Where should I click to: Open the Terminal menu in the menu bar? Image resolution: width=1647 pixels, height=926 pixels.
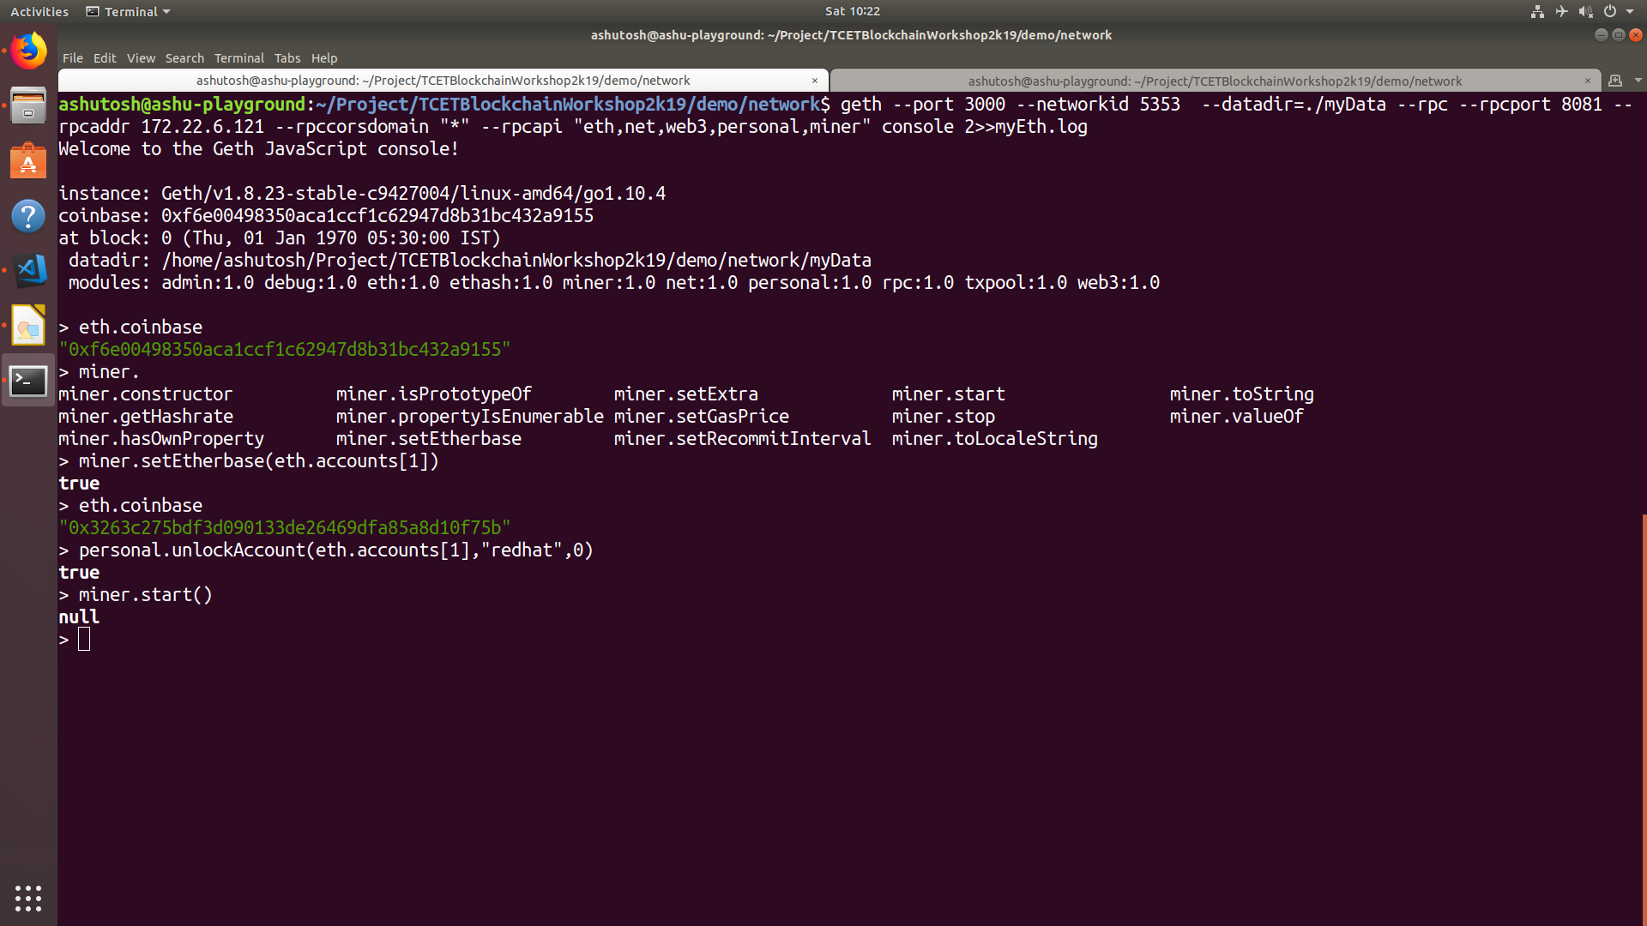coord(238,58)
